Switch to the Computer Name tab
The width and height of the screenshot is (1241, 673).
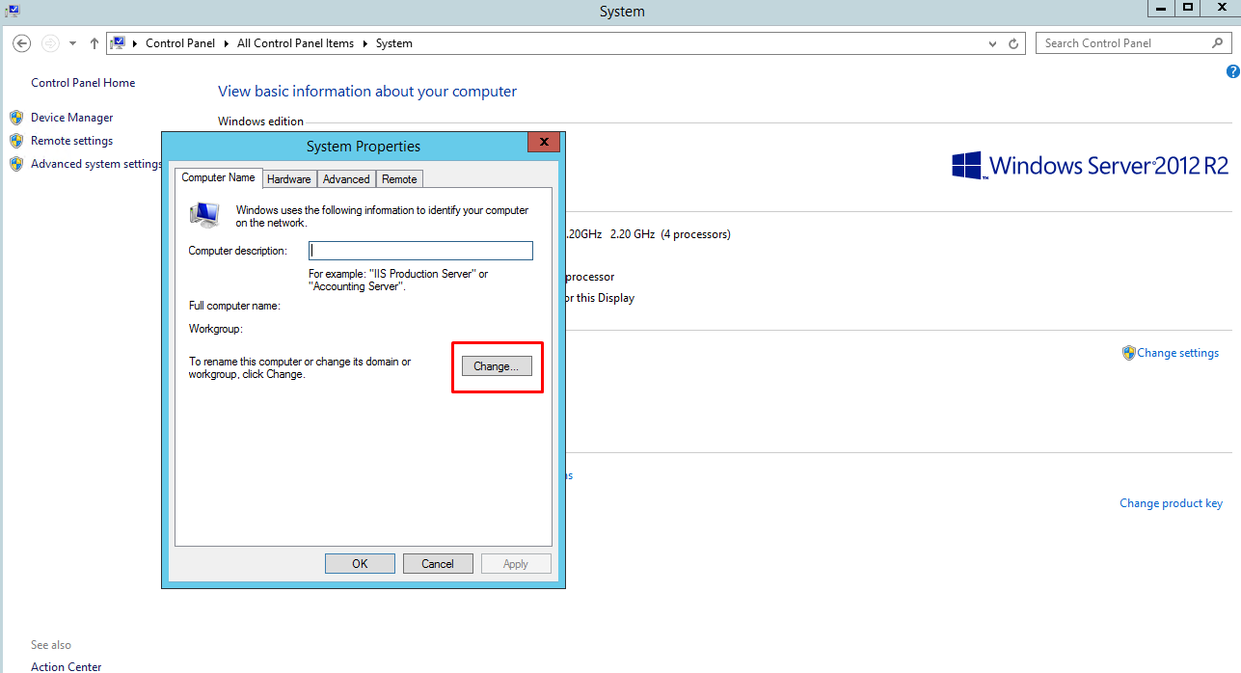pos(219,177)
